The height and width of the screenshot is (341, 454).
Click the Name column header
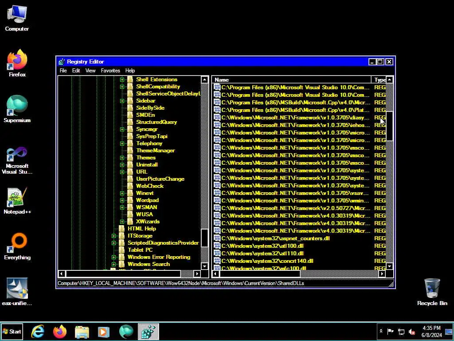[292, 80]
